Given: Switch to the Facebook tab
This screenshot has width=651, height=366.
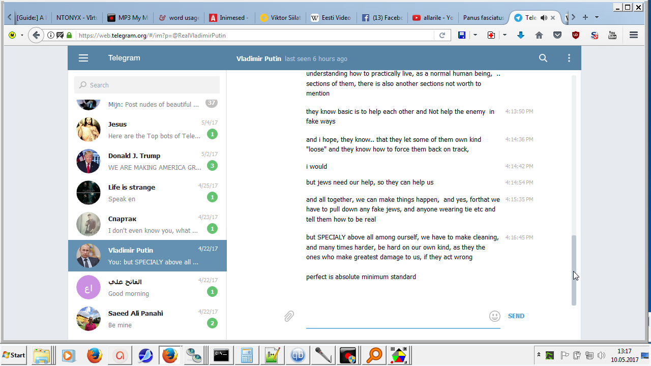Looking at the screenshot, I should [382, 18].
